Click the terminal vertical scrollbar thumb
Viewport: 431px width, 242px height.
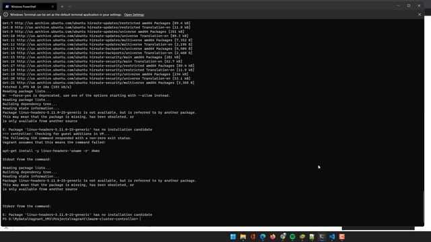click(423, 208)
